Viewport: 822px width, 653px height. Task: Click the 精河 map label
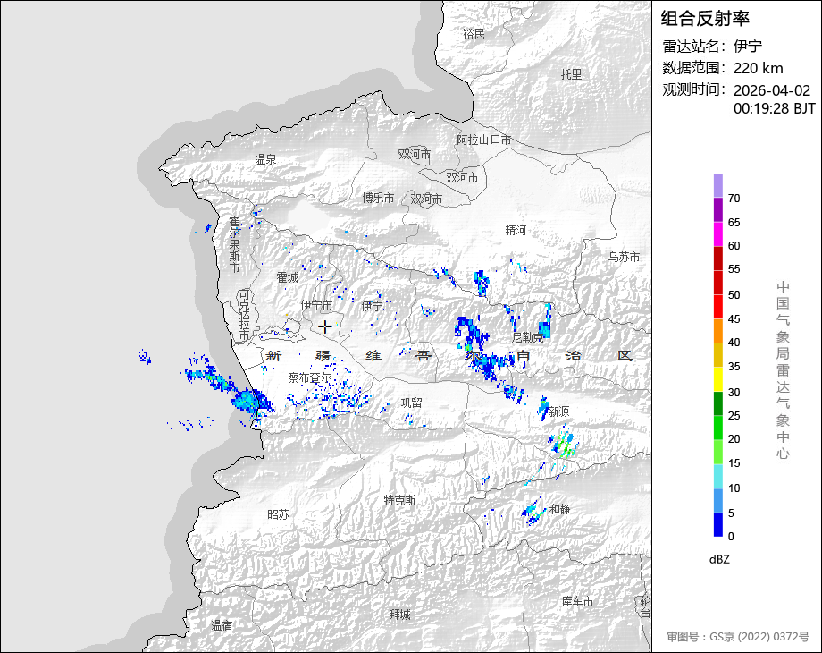(516, 230)
